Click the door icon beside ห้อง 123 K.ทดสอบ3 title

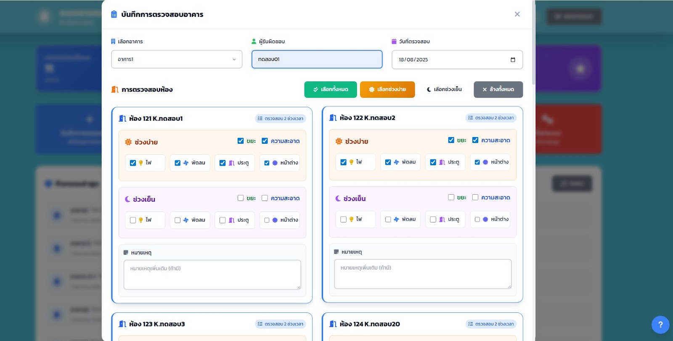click(x=122, y=324)
